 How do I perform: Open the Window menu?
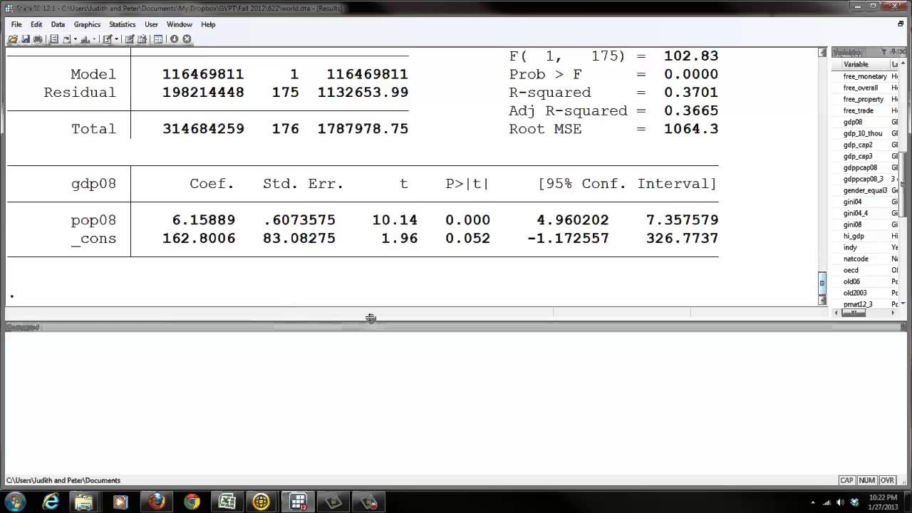tap(180, 24)
